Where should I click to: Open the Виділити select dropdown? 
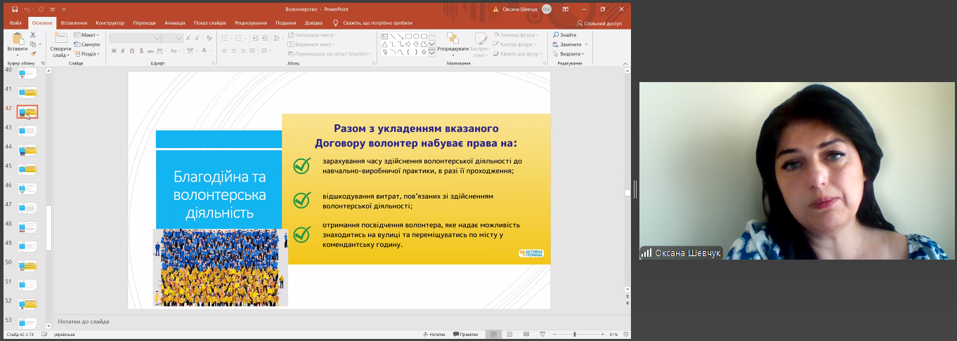[x=569, y=53]
